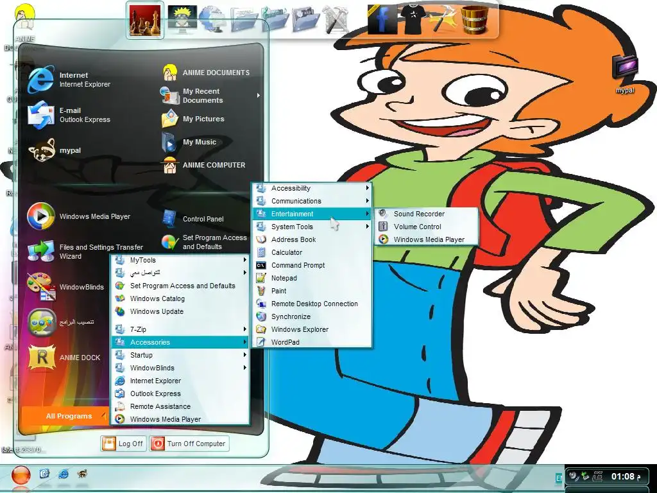The image size is (657, 493).
Task: Expand My Recent Documents submenu
Action: (x=210, y=96)
